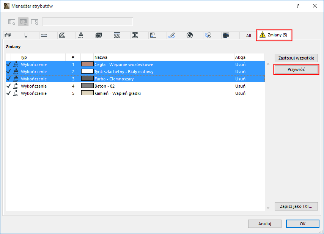Click Usuń action in Kamień row
The width and height of the screenshot is (324, 234).
coord(240,93)
